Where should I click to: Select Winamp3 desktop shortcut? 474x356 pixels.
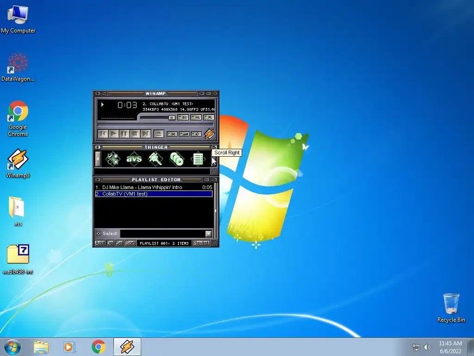(18, 163)
